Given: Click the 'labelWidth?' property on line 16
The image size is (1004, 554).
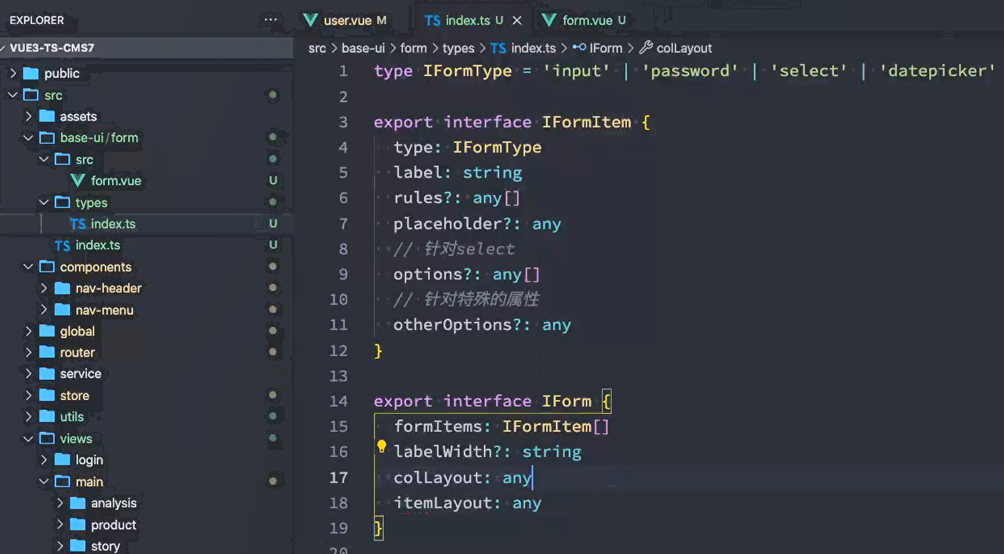Looking at the screenshot, I should point(447,452).
